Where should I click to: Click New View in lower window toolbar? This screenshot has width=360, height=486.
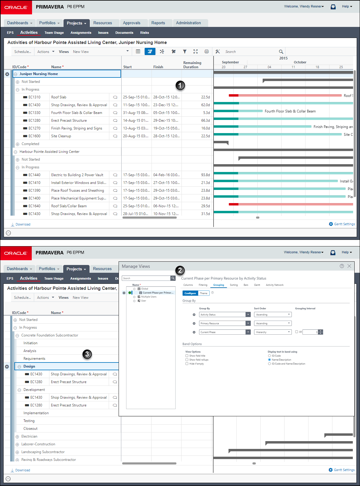(81, 298)
